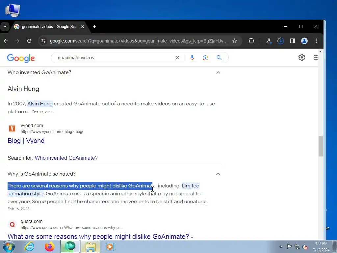This screenshot has width=337, height=253.
Task: Search by image with Google Lens icon
Action: 205,58
